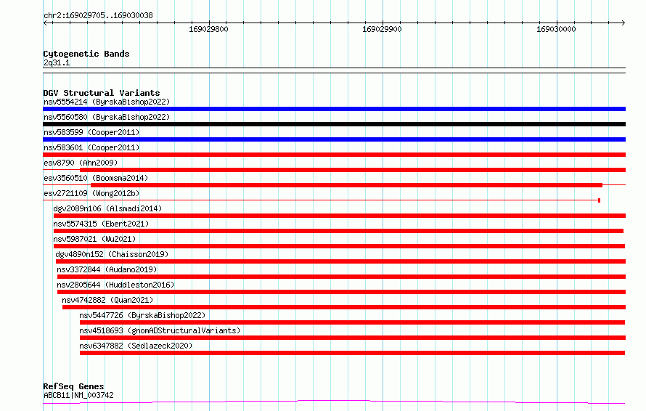This screenshot has height=411, width=646.
Task: Open esv3560510 (Boomsma2014) variant label
Action: [96, 178]
